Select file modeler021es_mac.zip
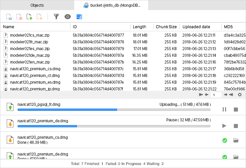This screenshot has width=246, height=168. coord(30,49)
